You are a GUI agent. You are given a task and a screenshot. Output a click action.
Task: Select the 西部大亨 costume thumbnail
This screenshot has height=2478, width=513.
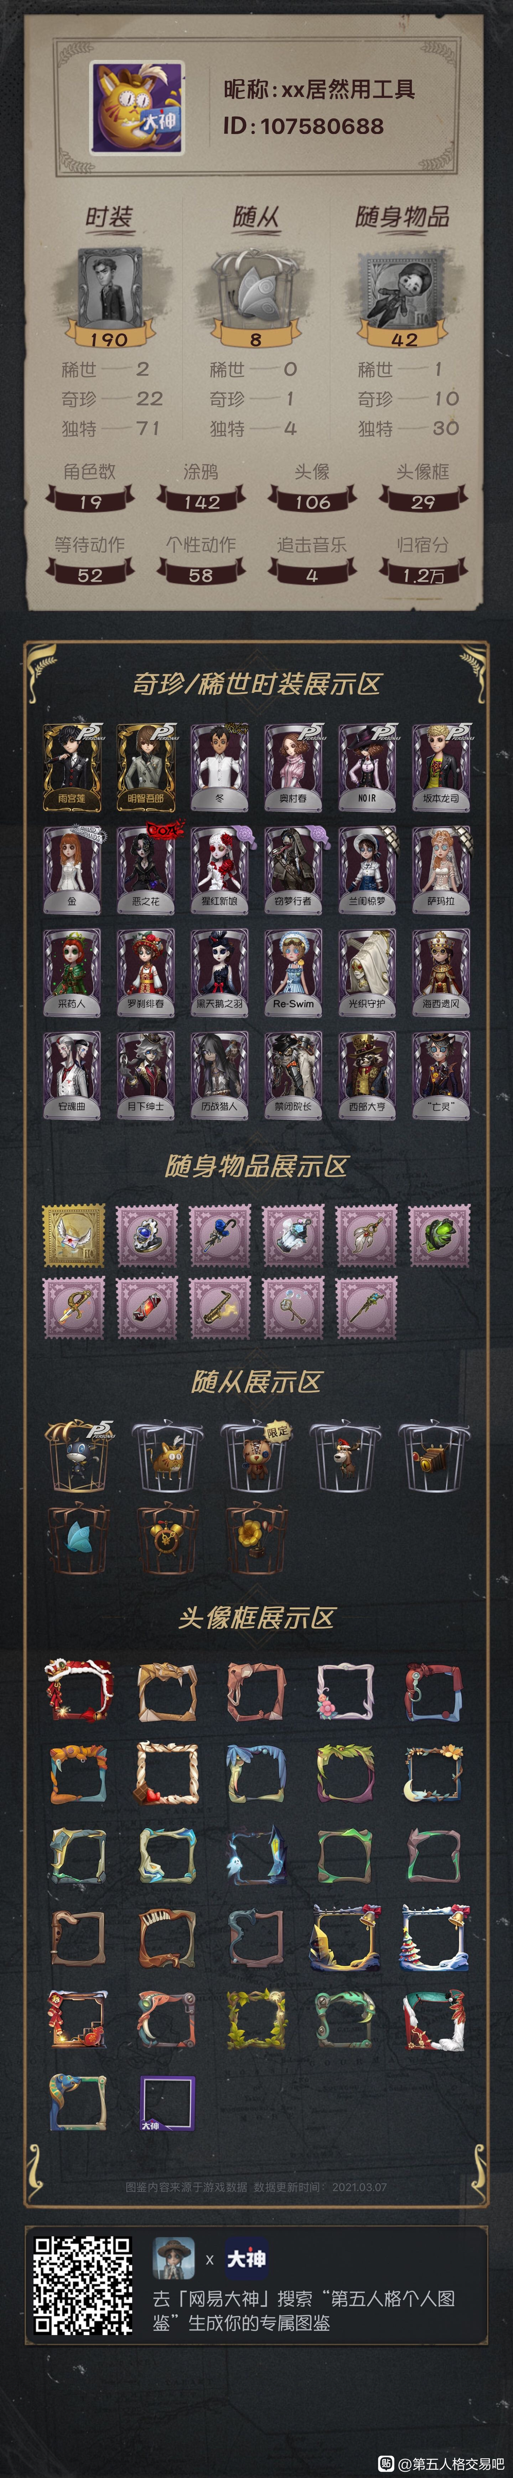tap(367, 1075)
